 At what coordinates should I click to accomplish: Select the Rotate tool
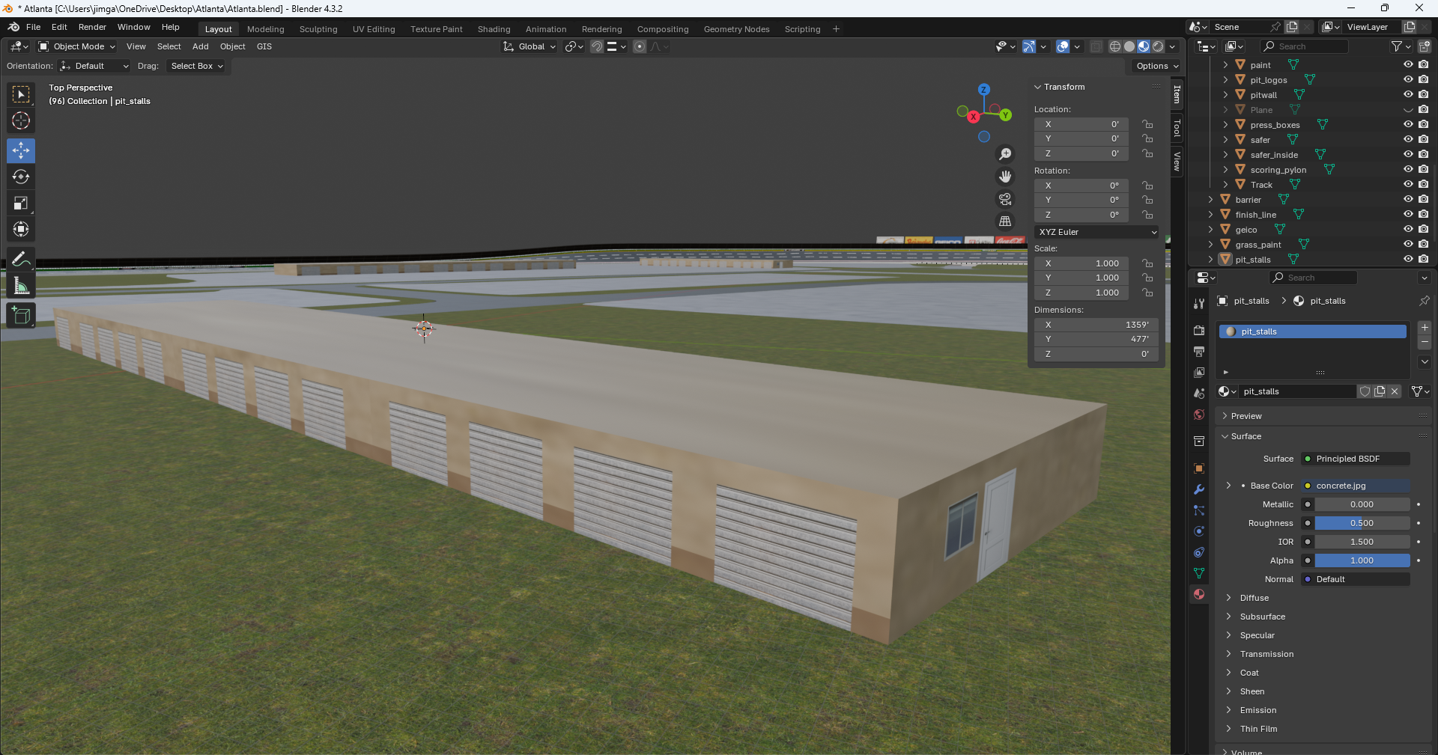point(21,177)
